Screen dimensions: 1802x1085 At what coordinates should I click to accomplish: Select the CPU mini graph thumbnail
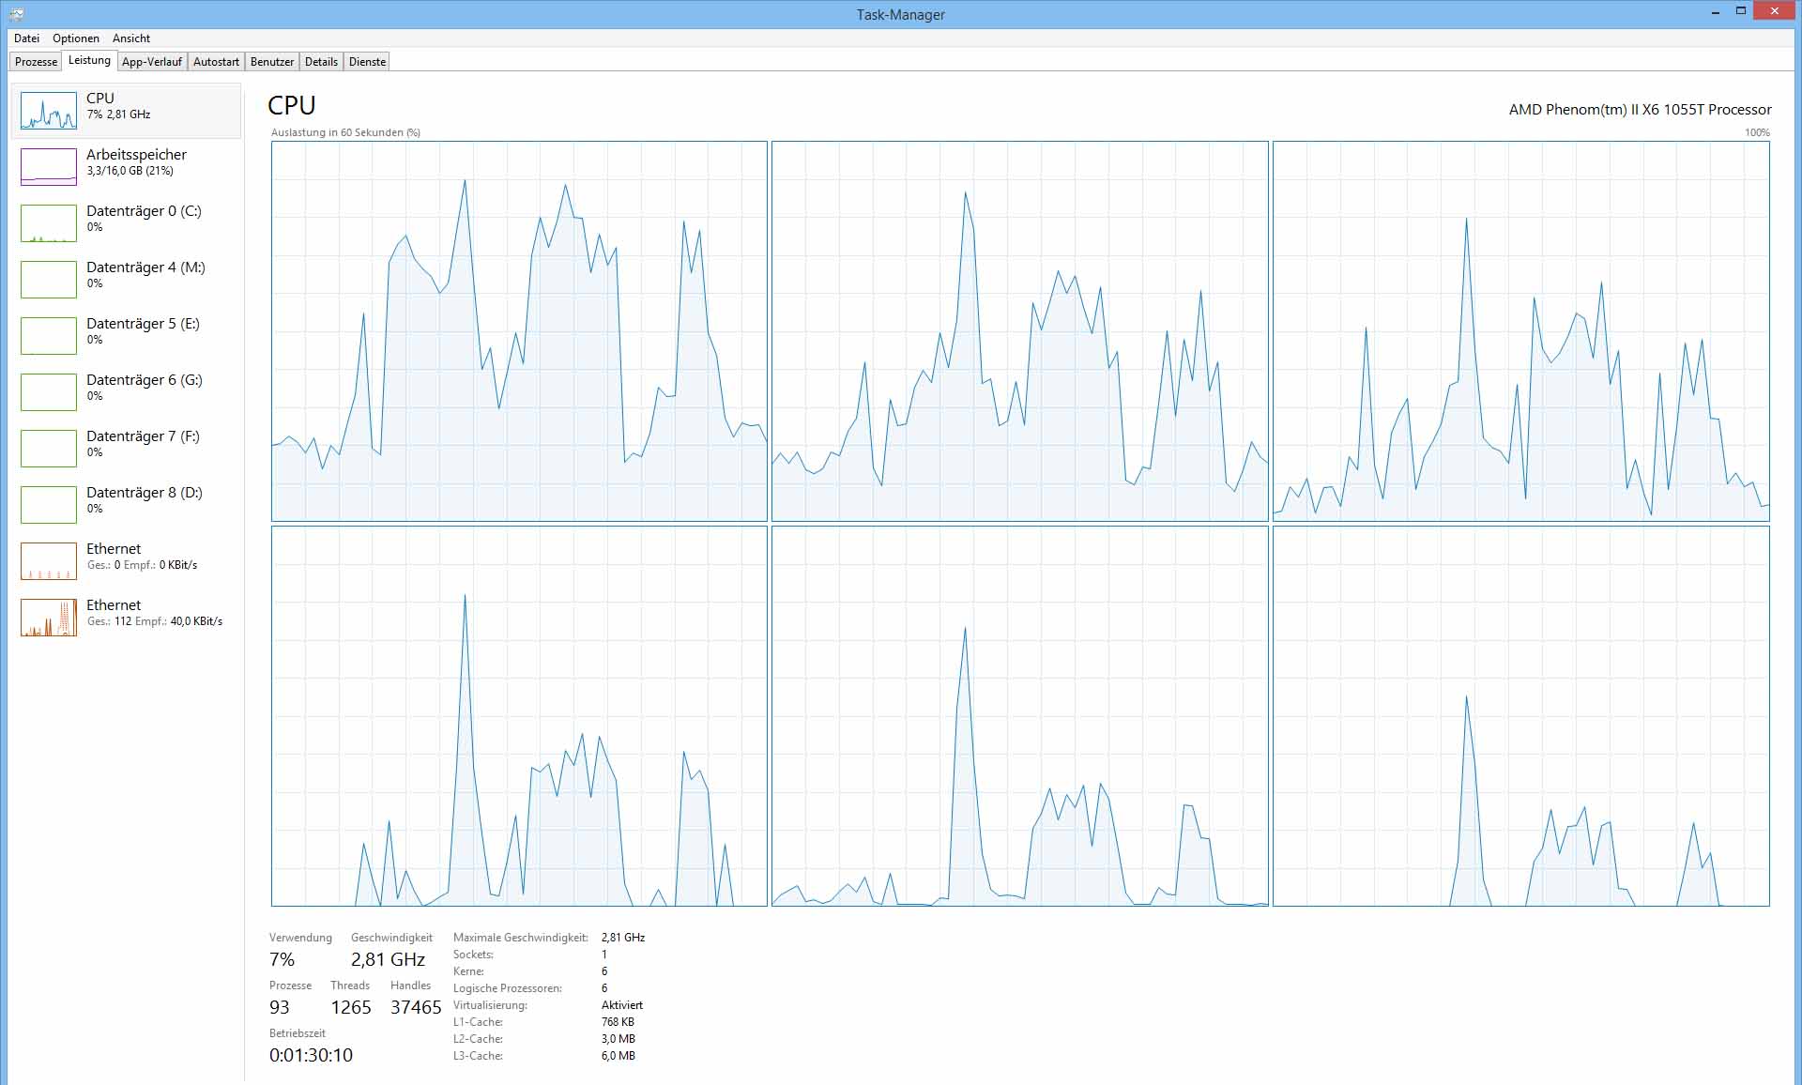[x=49, y=111]
